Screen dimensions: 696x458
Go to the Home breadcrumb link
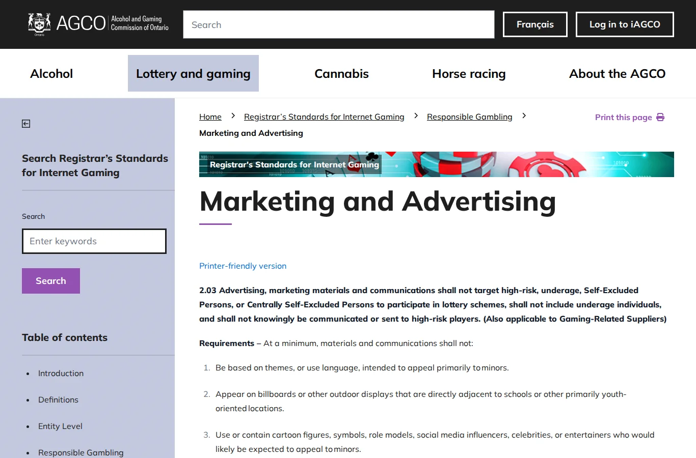[210, 117]
